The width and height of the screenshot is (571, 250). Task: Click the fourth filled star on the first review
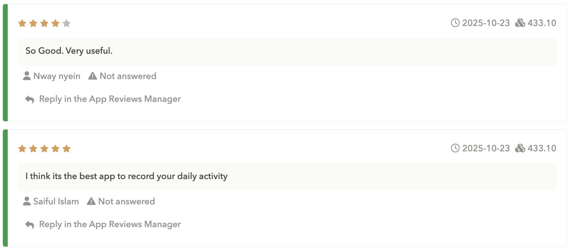[x=55, y=23]
